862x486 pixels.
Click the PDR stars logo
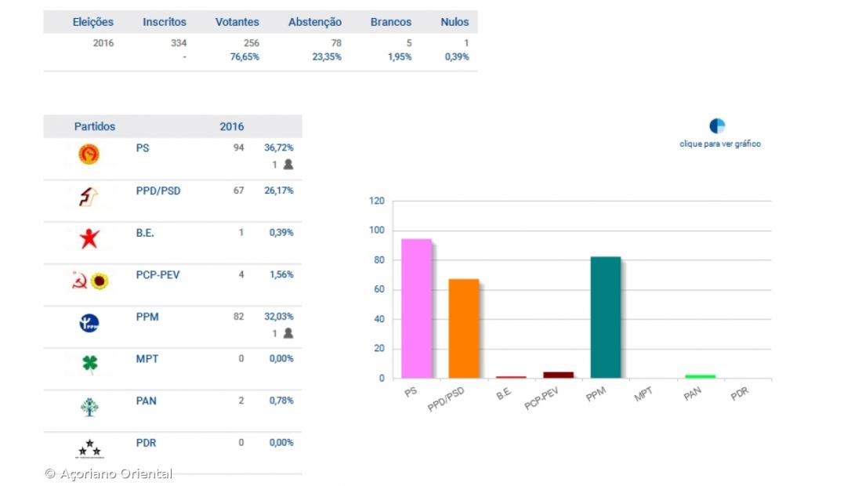89,448
